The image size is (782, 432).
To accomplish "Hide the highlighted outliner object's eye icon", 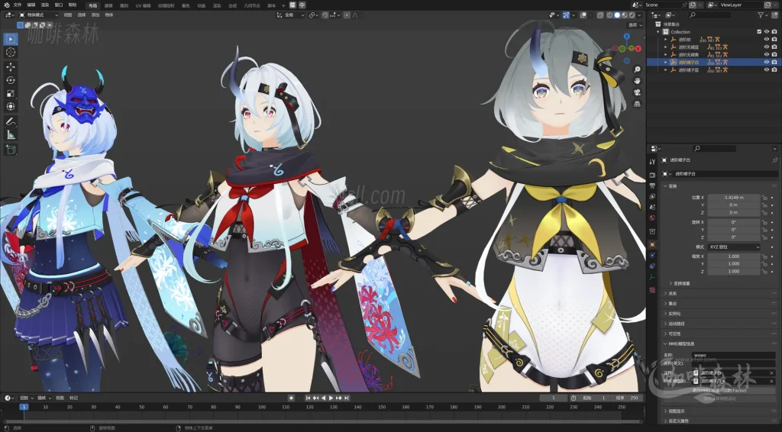I will (767, 63).
